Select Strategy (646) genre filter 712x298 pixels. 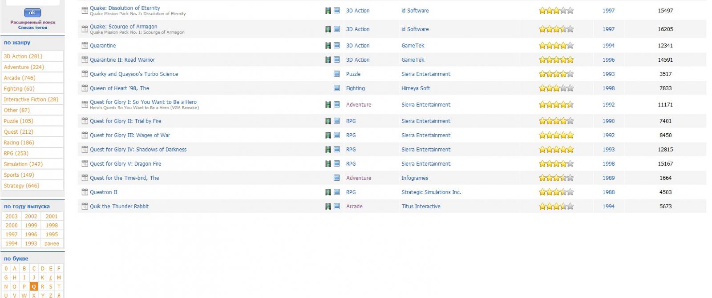tap(21, 186)
